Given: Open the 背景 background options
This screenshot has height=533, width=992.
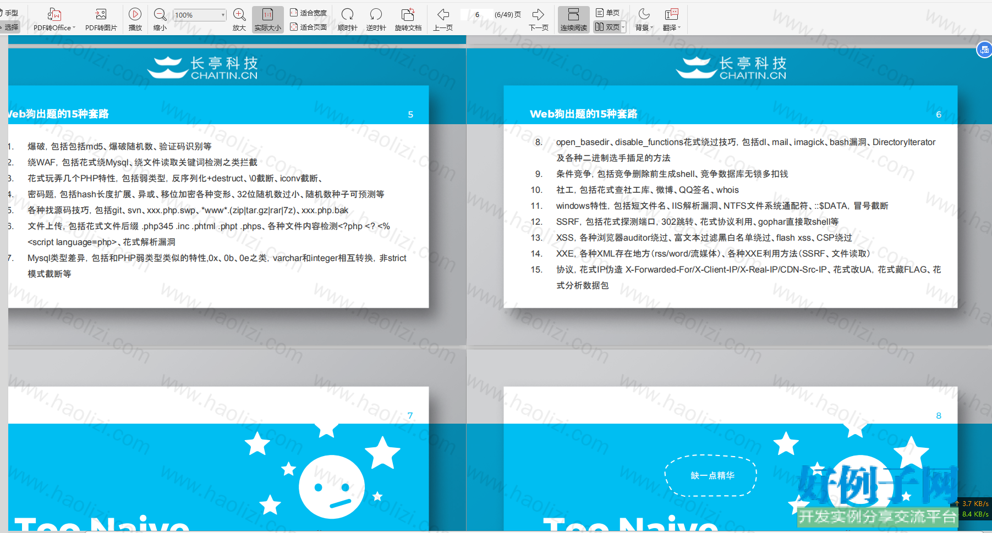Looking at the screenshot, I should (644, 20).
